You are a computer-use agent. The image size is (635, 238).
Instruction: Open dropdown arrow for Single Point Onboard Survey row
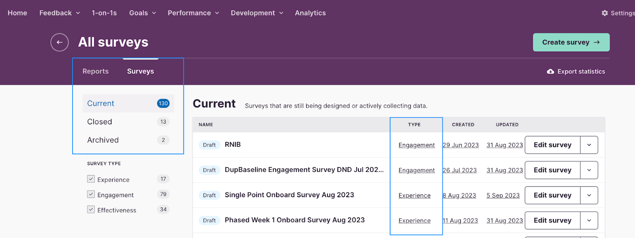pyautogui.click(x=589, y=195)
